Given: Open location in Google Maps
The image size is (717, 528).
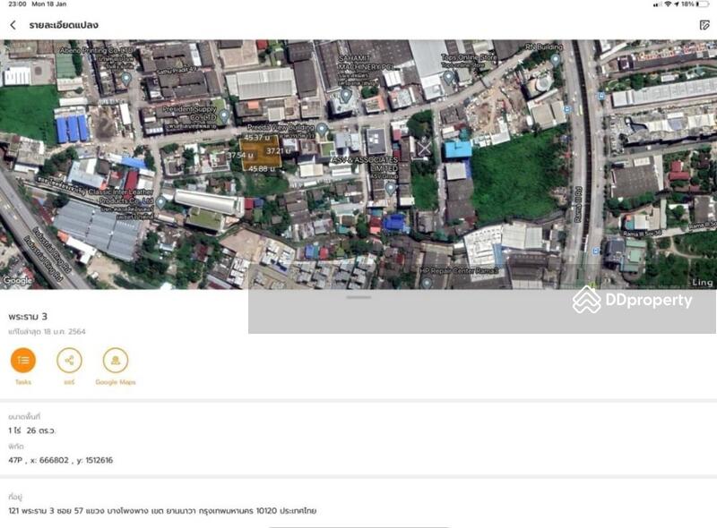Looking at the screenshot, I should tap(115, 361).
